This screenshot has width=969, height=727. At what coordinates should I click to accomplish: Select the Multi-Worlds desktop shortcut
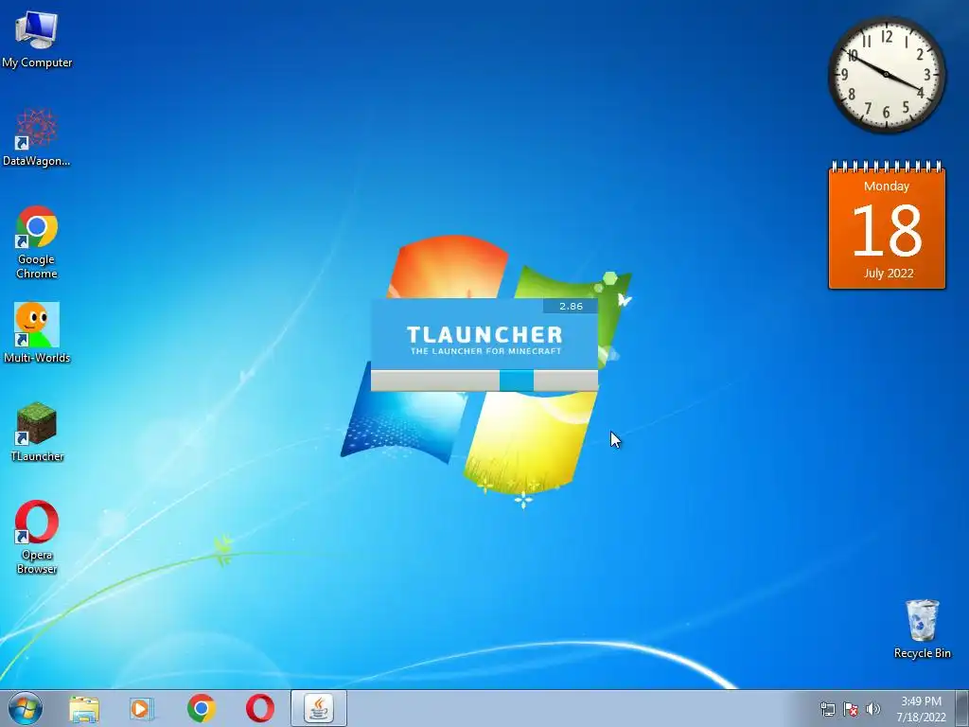pos(37,332)
